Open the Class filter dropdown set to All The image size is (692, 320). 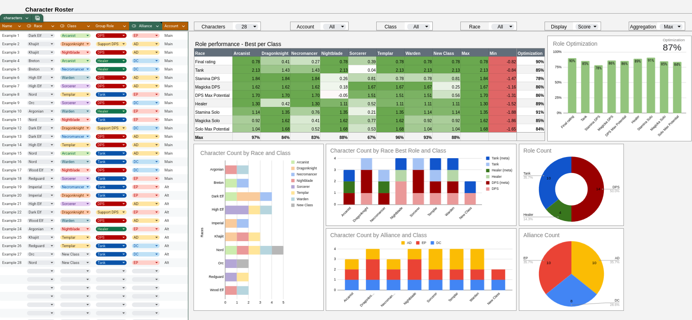[x=419, y=26]
